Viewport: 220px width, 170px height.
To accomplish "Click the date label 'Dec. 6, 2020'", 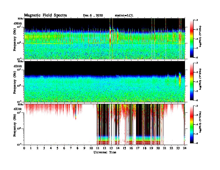I will (93, 16).
